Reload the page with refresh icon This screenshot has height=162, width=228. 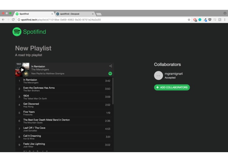(x=13, y=20)
